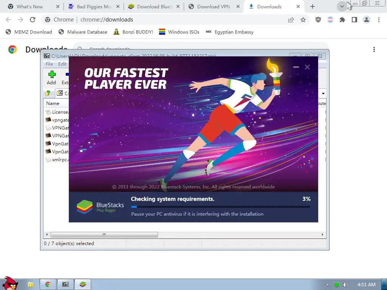Open MEMZ Download bookmark
Screen dimensions: 387x290
click(x=29, y=32)
